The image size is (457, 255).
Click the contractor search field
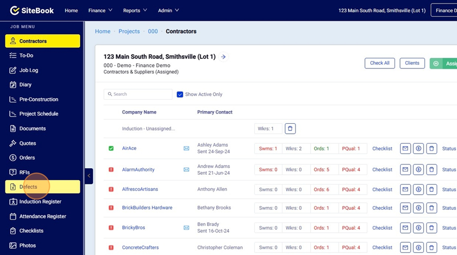coord(138,94)
